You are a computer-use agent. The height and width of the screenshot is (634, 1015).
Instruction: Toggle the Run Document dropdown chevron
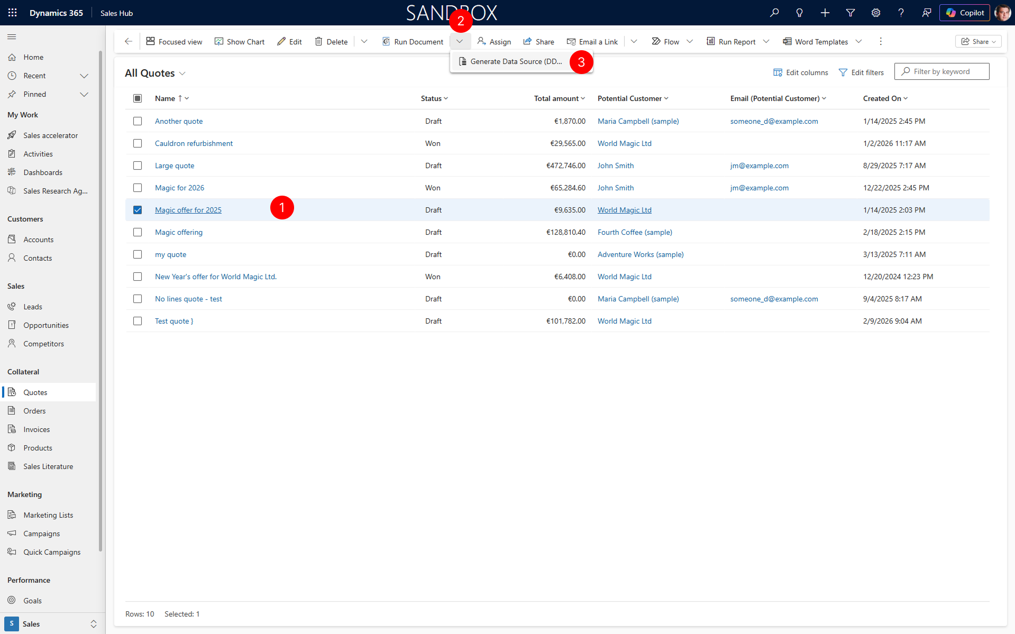[x=460, y=41]
